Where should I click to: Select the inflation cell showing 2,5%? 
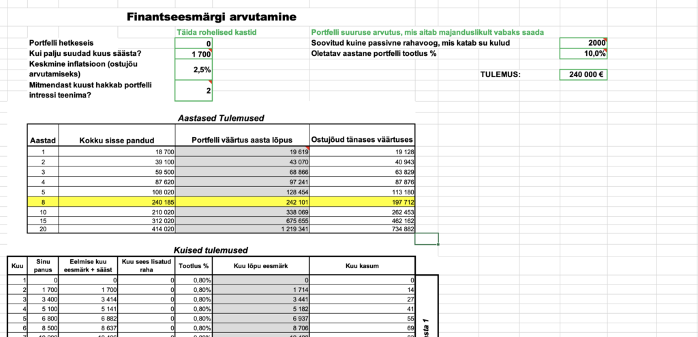pyautogui.click(x=194, y=69)
